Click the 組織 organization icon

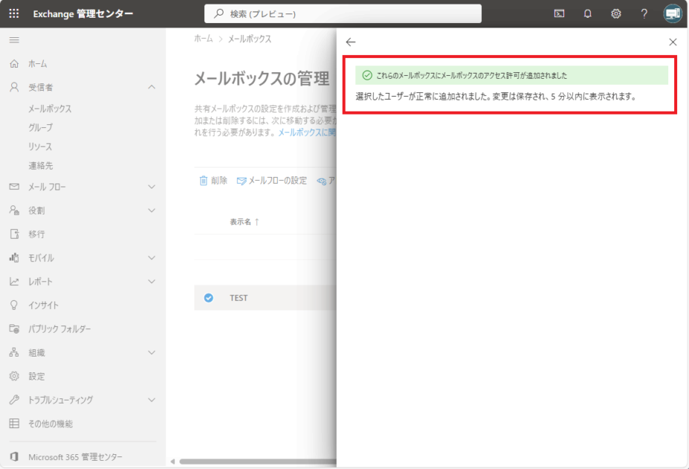click(x=14, y=353)
